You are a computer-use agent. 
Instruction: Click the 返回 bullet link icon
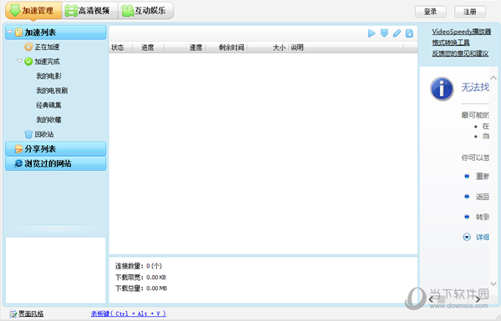467,197
